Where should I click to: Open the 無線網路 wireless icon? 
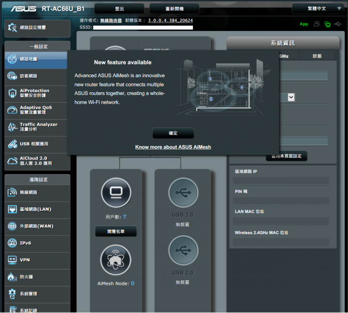pos(12,192)
